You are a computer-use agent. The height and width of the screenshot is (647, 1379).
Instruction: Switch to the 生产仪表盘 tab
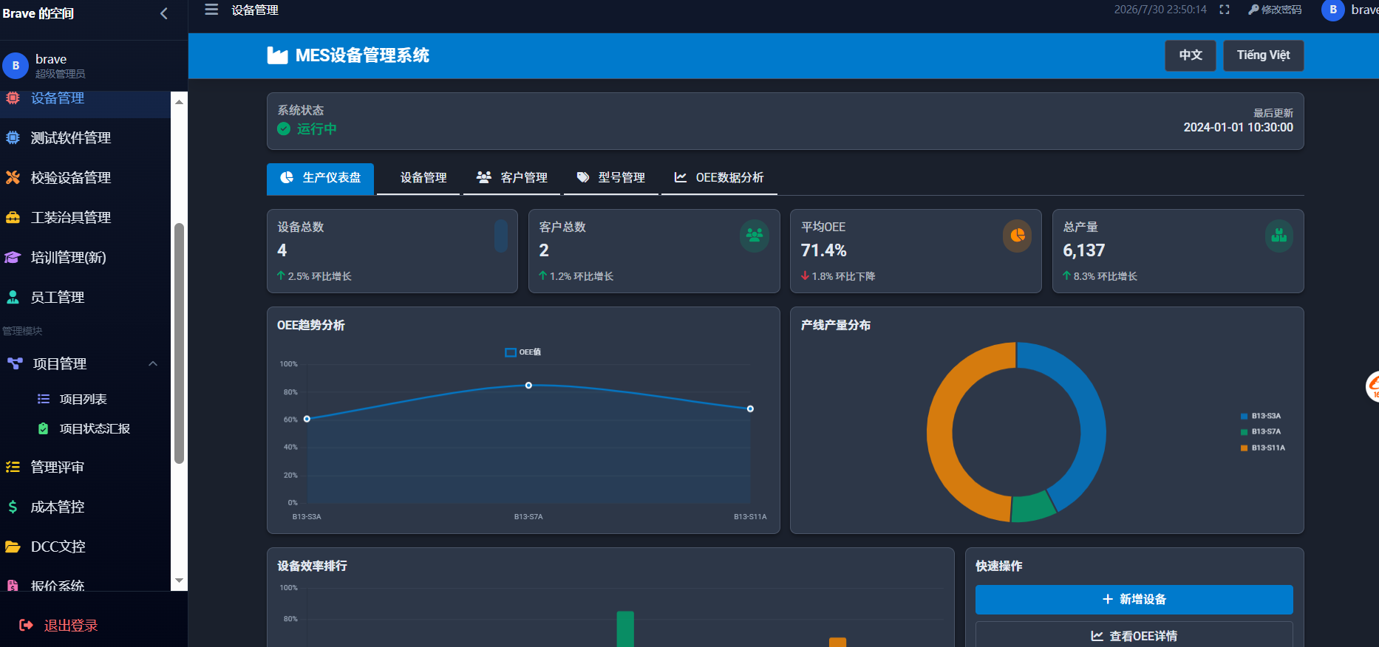pos(320,178)
